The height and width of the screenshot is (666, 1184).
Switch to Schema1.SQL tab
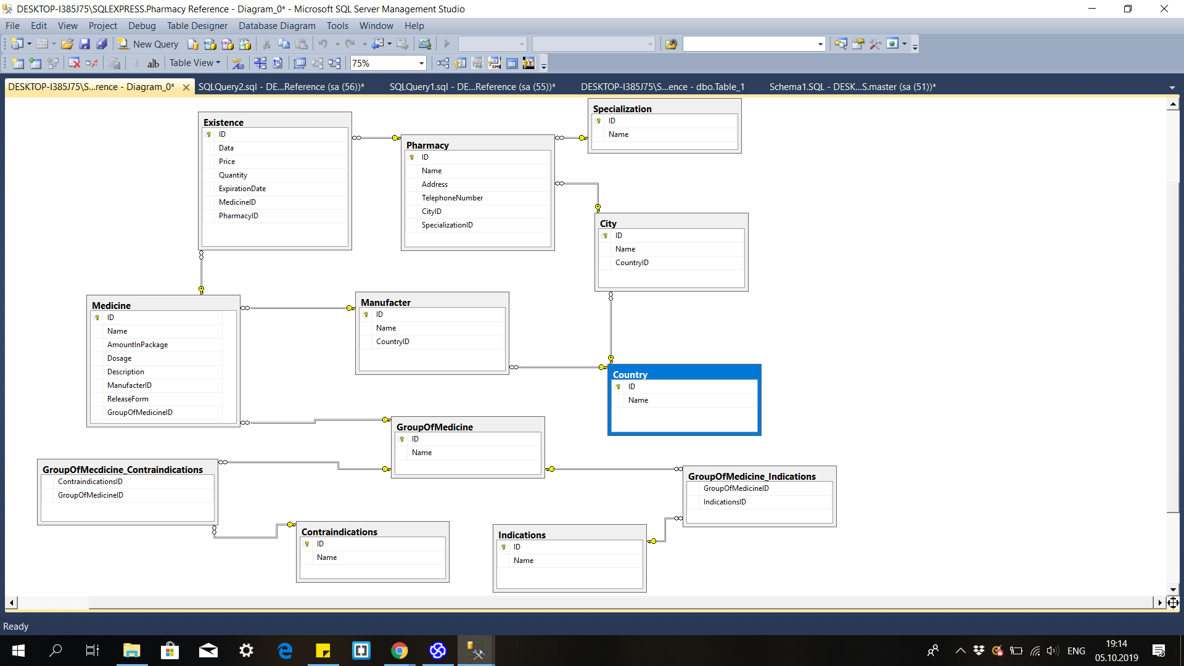click(852, 87)
